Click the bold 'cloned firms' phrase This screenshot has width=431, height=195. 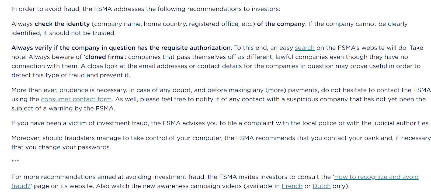[104, 57]
